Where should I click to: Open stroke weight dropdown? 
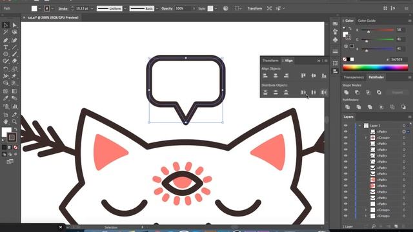(x=92, y=8)
